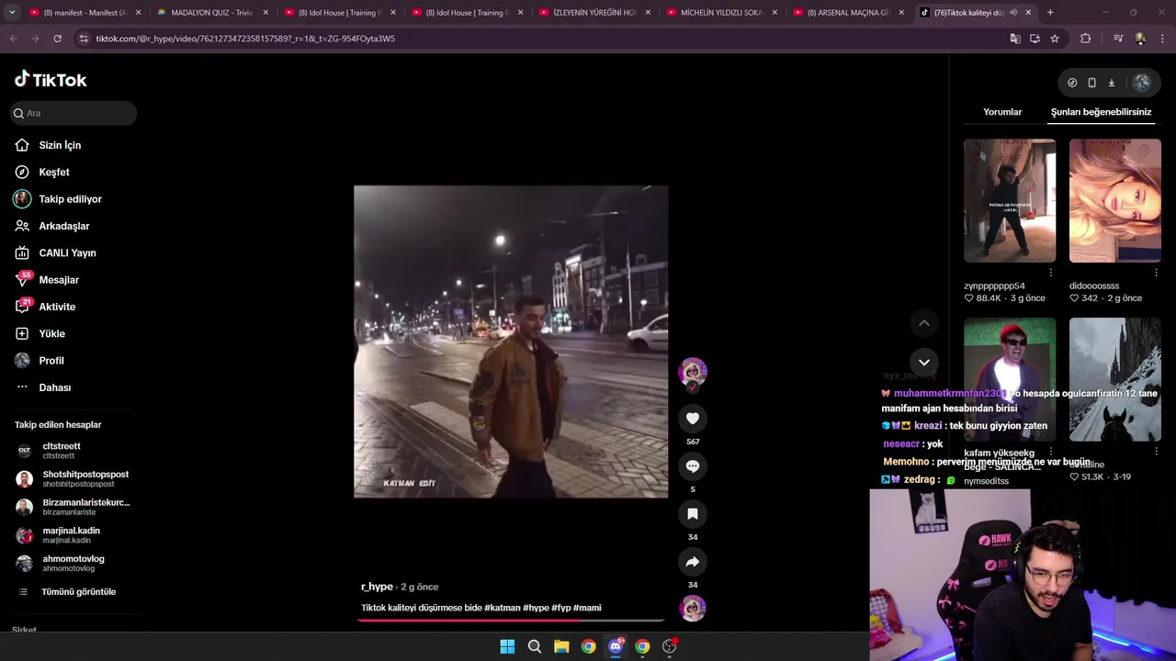The width and height of the screenshot is (1176, 661).
Task: Open media controls music icon in toolbar
Action: (1118, 39)
